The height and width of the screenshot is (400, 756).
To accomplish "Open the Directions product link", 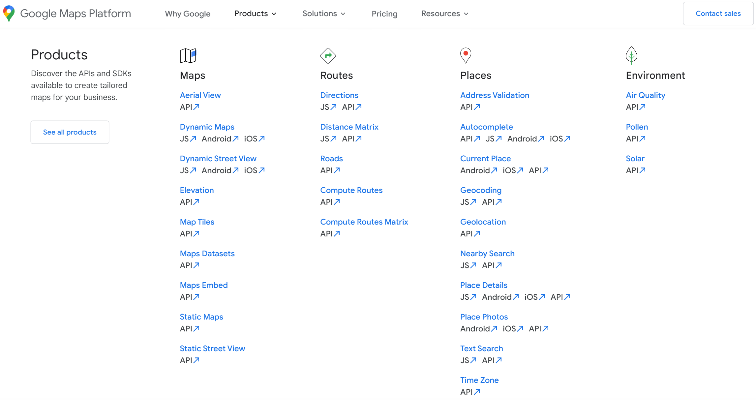I will tap(339, 95).
